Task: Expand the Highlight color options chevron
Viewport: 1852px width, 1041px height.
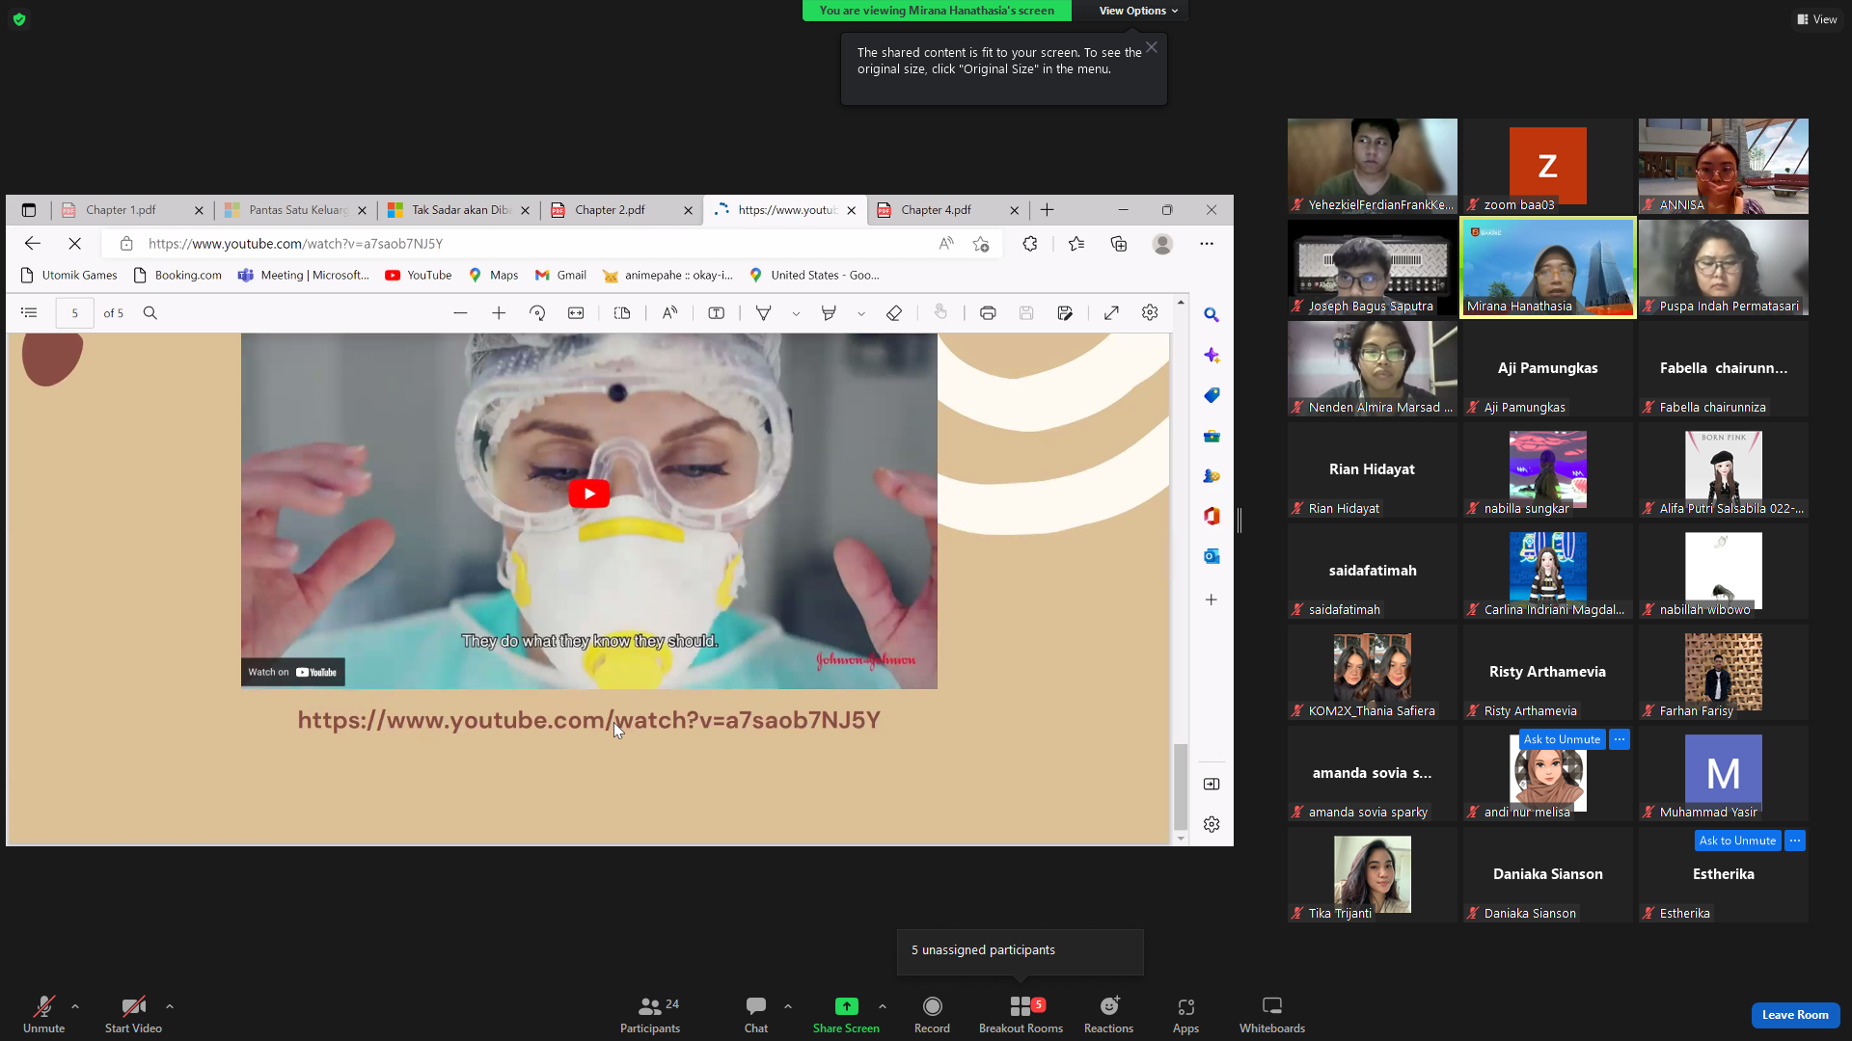Action: click(861, 313)
